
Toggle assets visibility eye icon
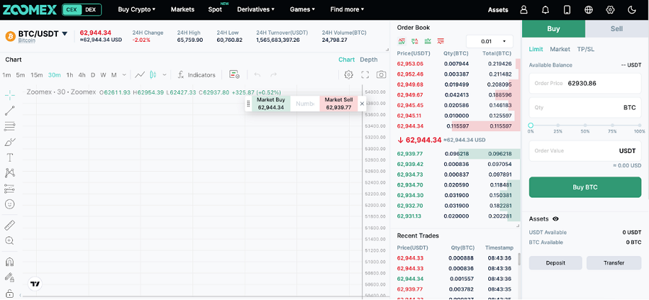[555, 219]
